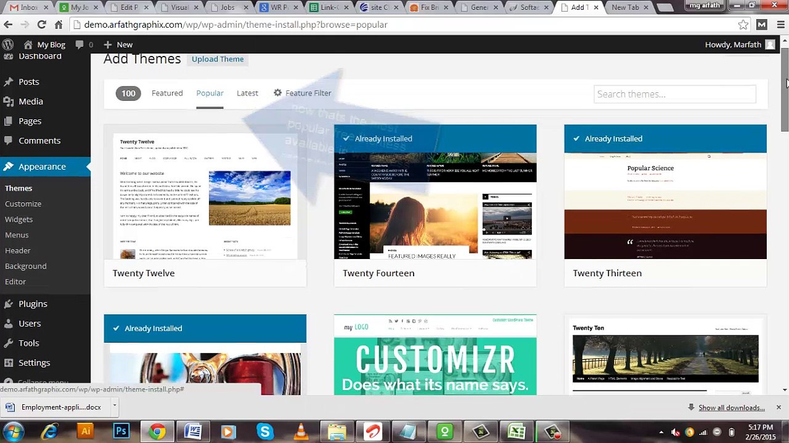Click the M extension icon in the toolbar
Image resolution: width=789 pixels, height=443 pixels.
[762, 25]
